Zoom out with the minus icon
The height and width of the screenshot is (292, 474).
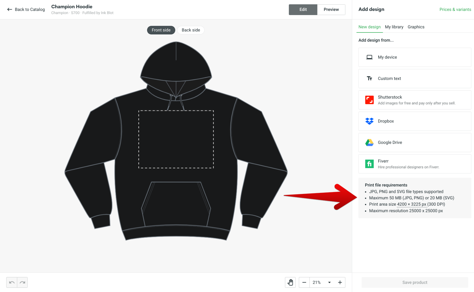click(304, 282)
